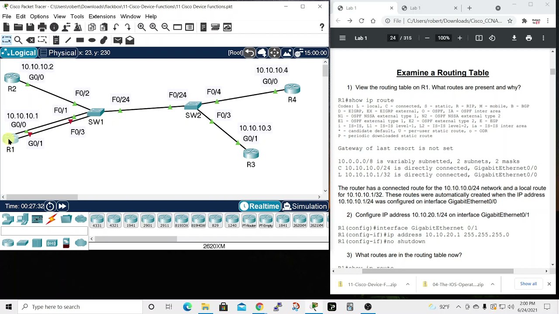Open the Packet Tracer help question mark
The width and height of the screenshot is (559, 314).
(322, 27)
